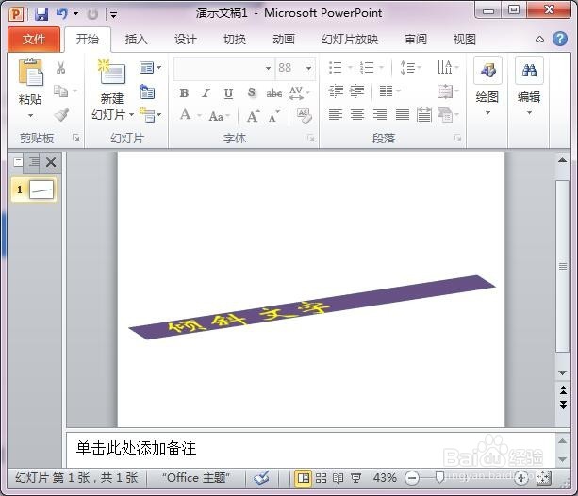Viewport: 578px width, 496px height.
Task: Click the Copy icon
Action: 61,91
